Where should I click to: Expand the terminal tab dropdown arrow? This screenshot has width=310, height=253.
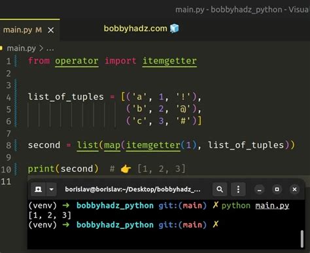pos(52,190)
